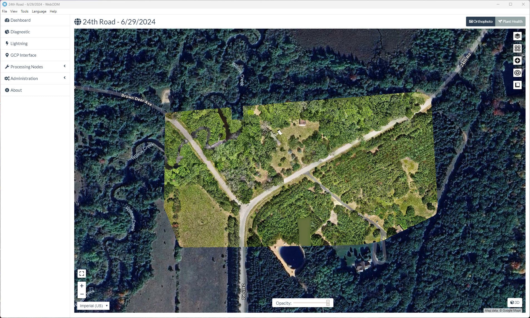The image size is (530, 318).
Task: Open the GCP Interface panel
Action: click(x=24, y=55)
